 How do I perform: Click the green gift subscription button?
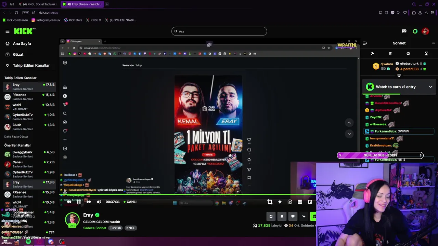pyautogui.click(x=313, y=216)
